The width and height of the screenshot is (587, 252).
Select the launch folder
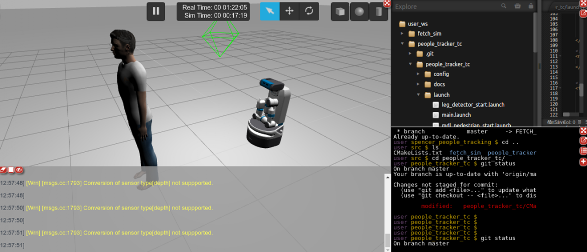click(442, 95)
